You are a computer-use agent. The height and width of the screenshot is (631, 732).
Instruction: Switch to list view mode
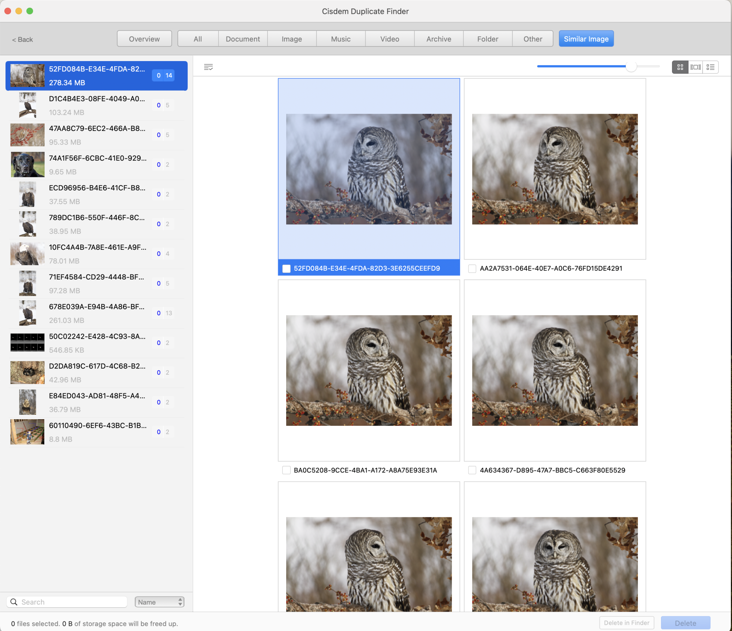click(710, 67)
